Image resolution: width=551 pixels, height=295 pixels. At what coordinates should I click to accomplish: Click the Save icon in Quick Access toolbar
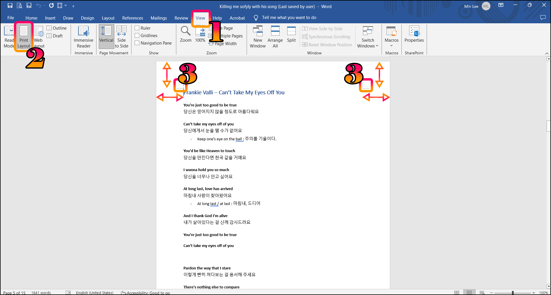pyautogui.click(x=10, y=5)
